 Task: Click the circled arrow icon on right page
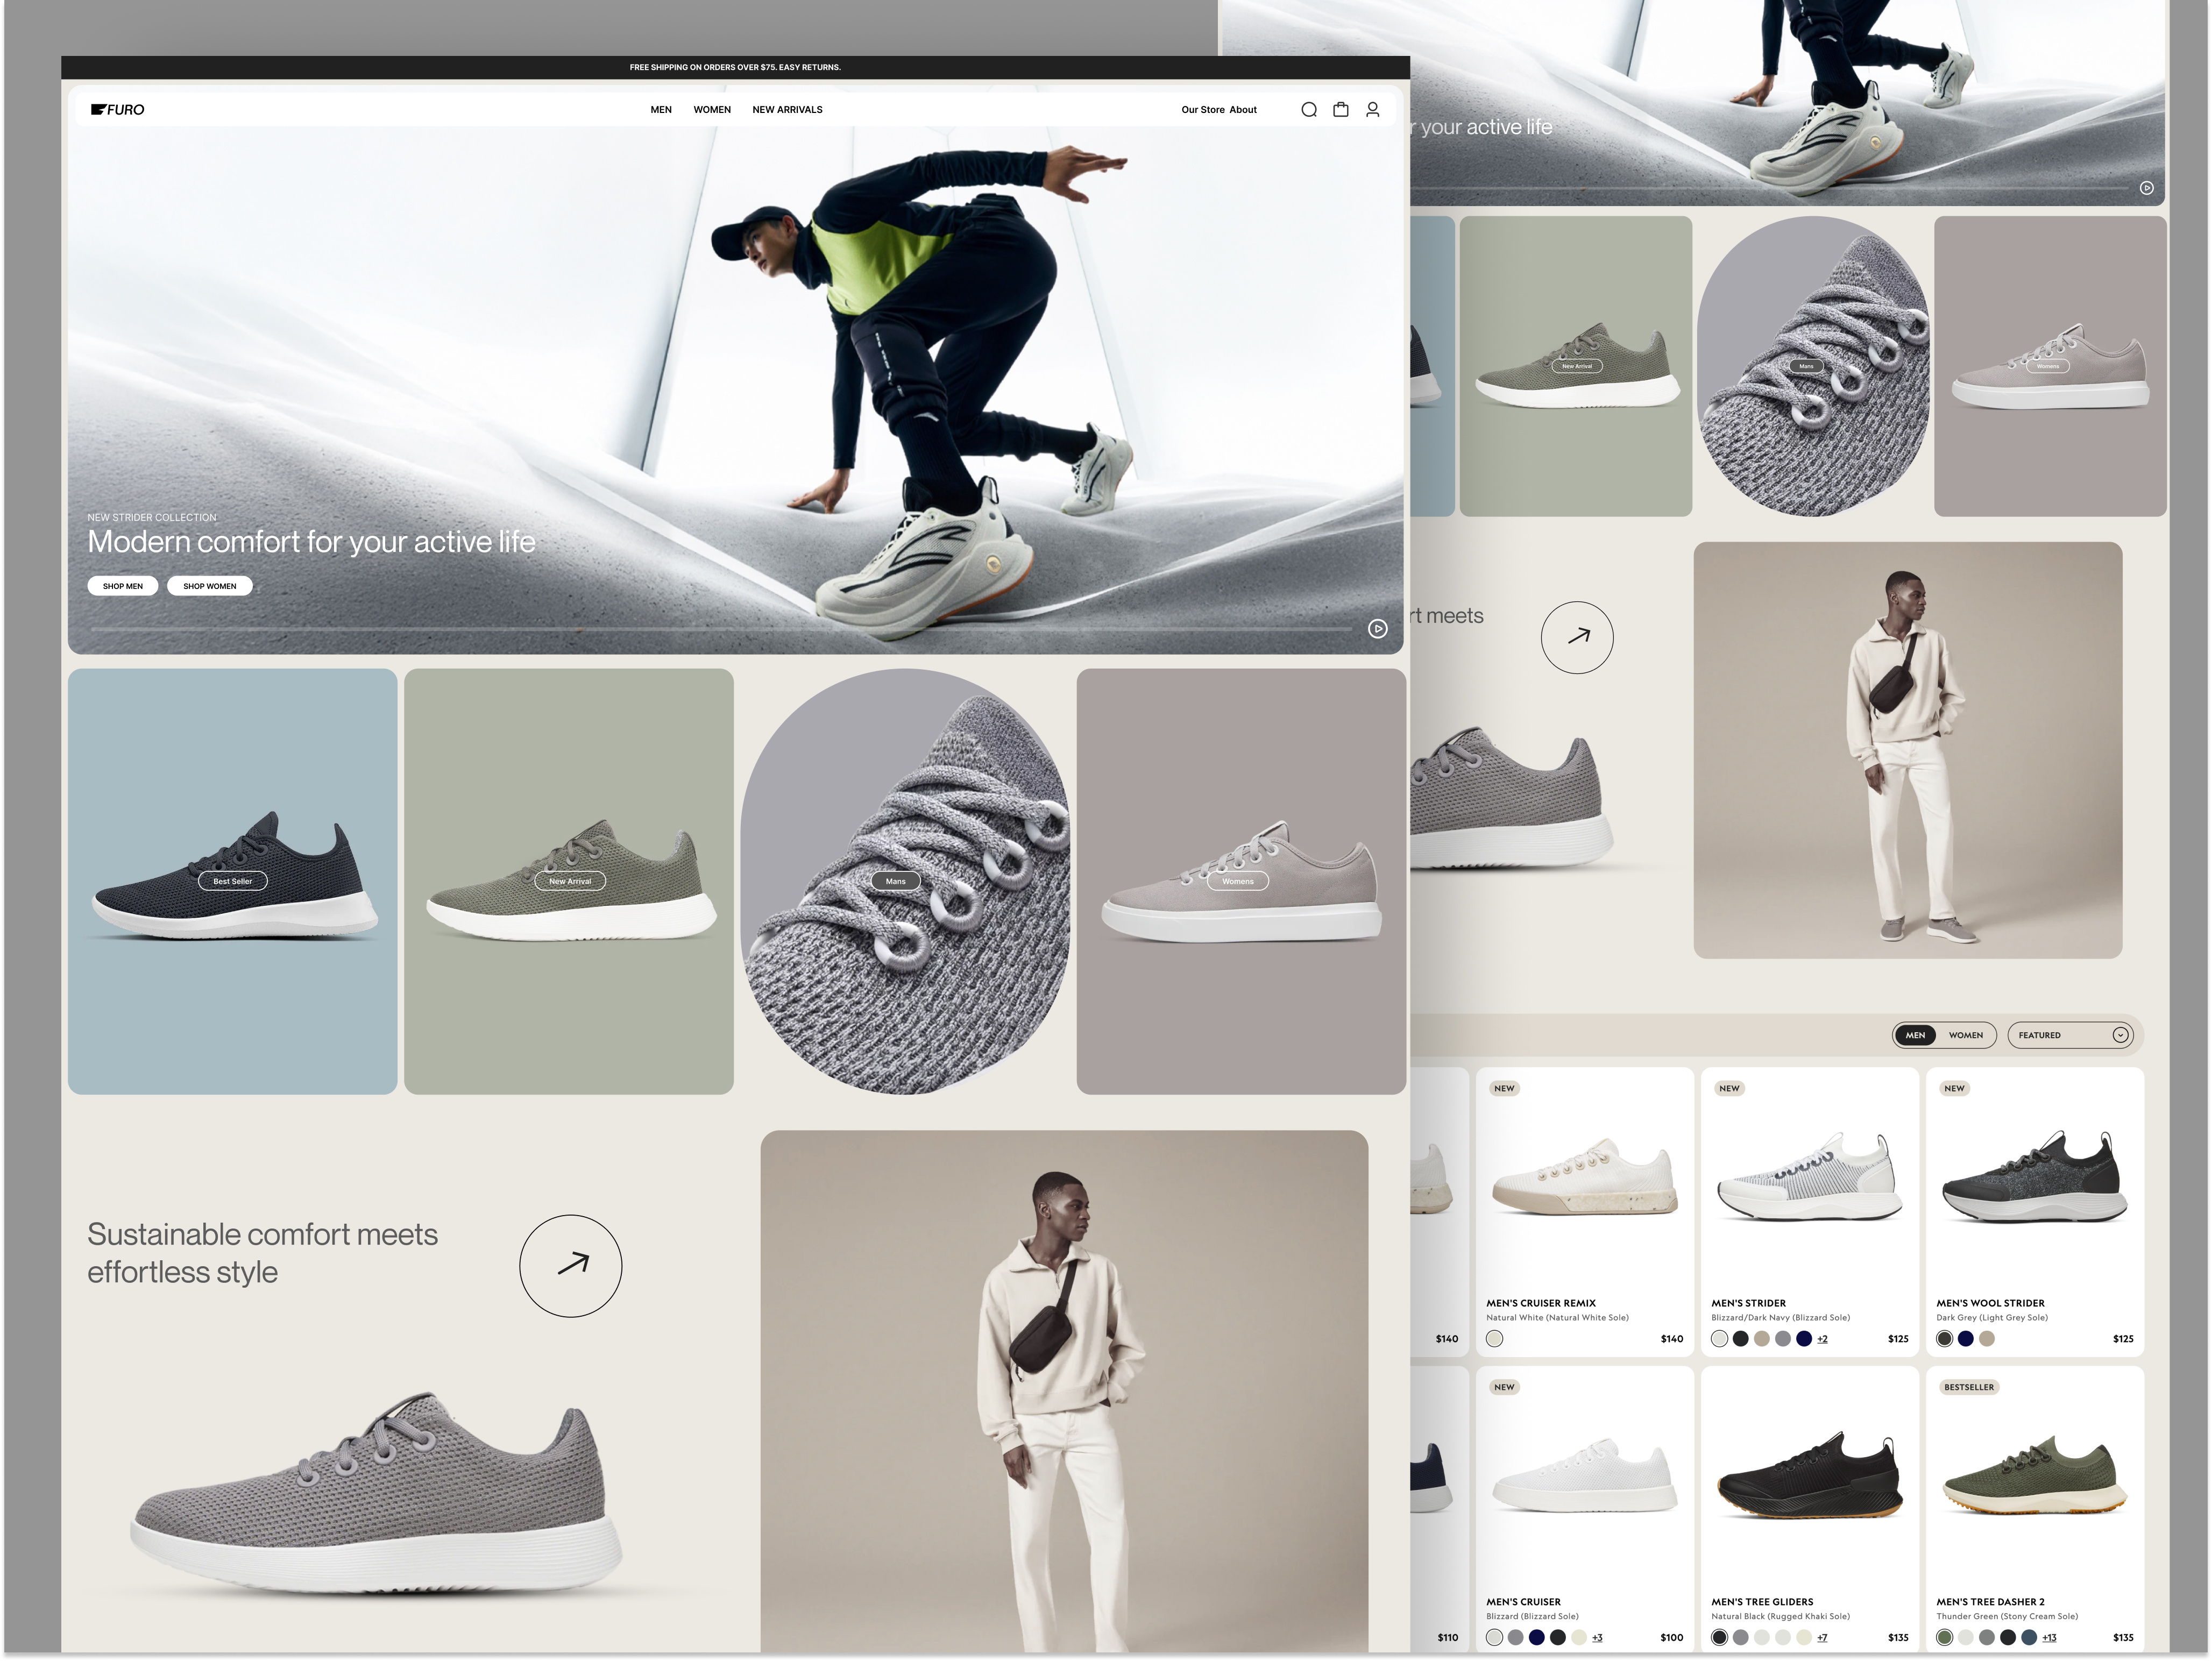click(x=1577, y=637)
